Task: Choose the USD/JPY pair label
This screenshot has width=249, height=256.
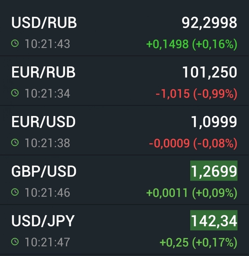Action: (43, 221)
